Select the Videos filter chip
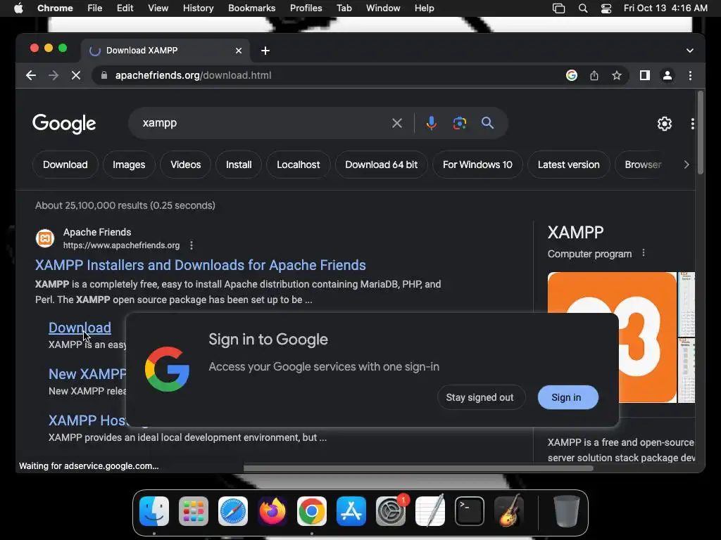The image size is (721, 540). click(186, 165)
